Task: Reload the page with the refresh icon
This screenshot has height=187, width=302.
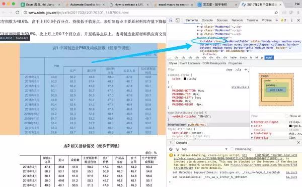Action: point(17,13)
